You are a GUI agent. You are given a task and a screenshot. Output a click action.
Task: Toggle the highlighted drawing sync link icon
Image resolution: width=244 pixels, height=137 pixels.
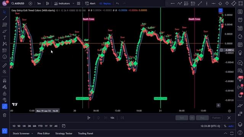pos(5,107)
